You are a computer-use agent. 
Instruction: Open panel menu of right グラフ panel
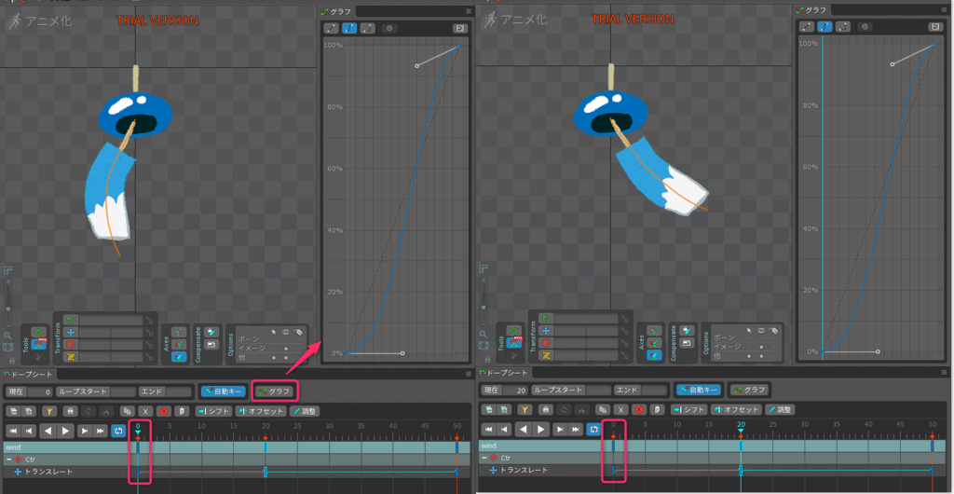coord(945,9)
